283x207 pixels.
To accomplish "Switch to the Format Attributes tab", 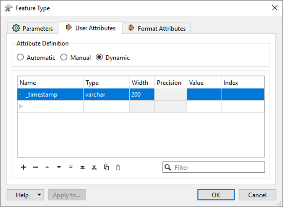I will point(156,28).
